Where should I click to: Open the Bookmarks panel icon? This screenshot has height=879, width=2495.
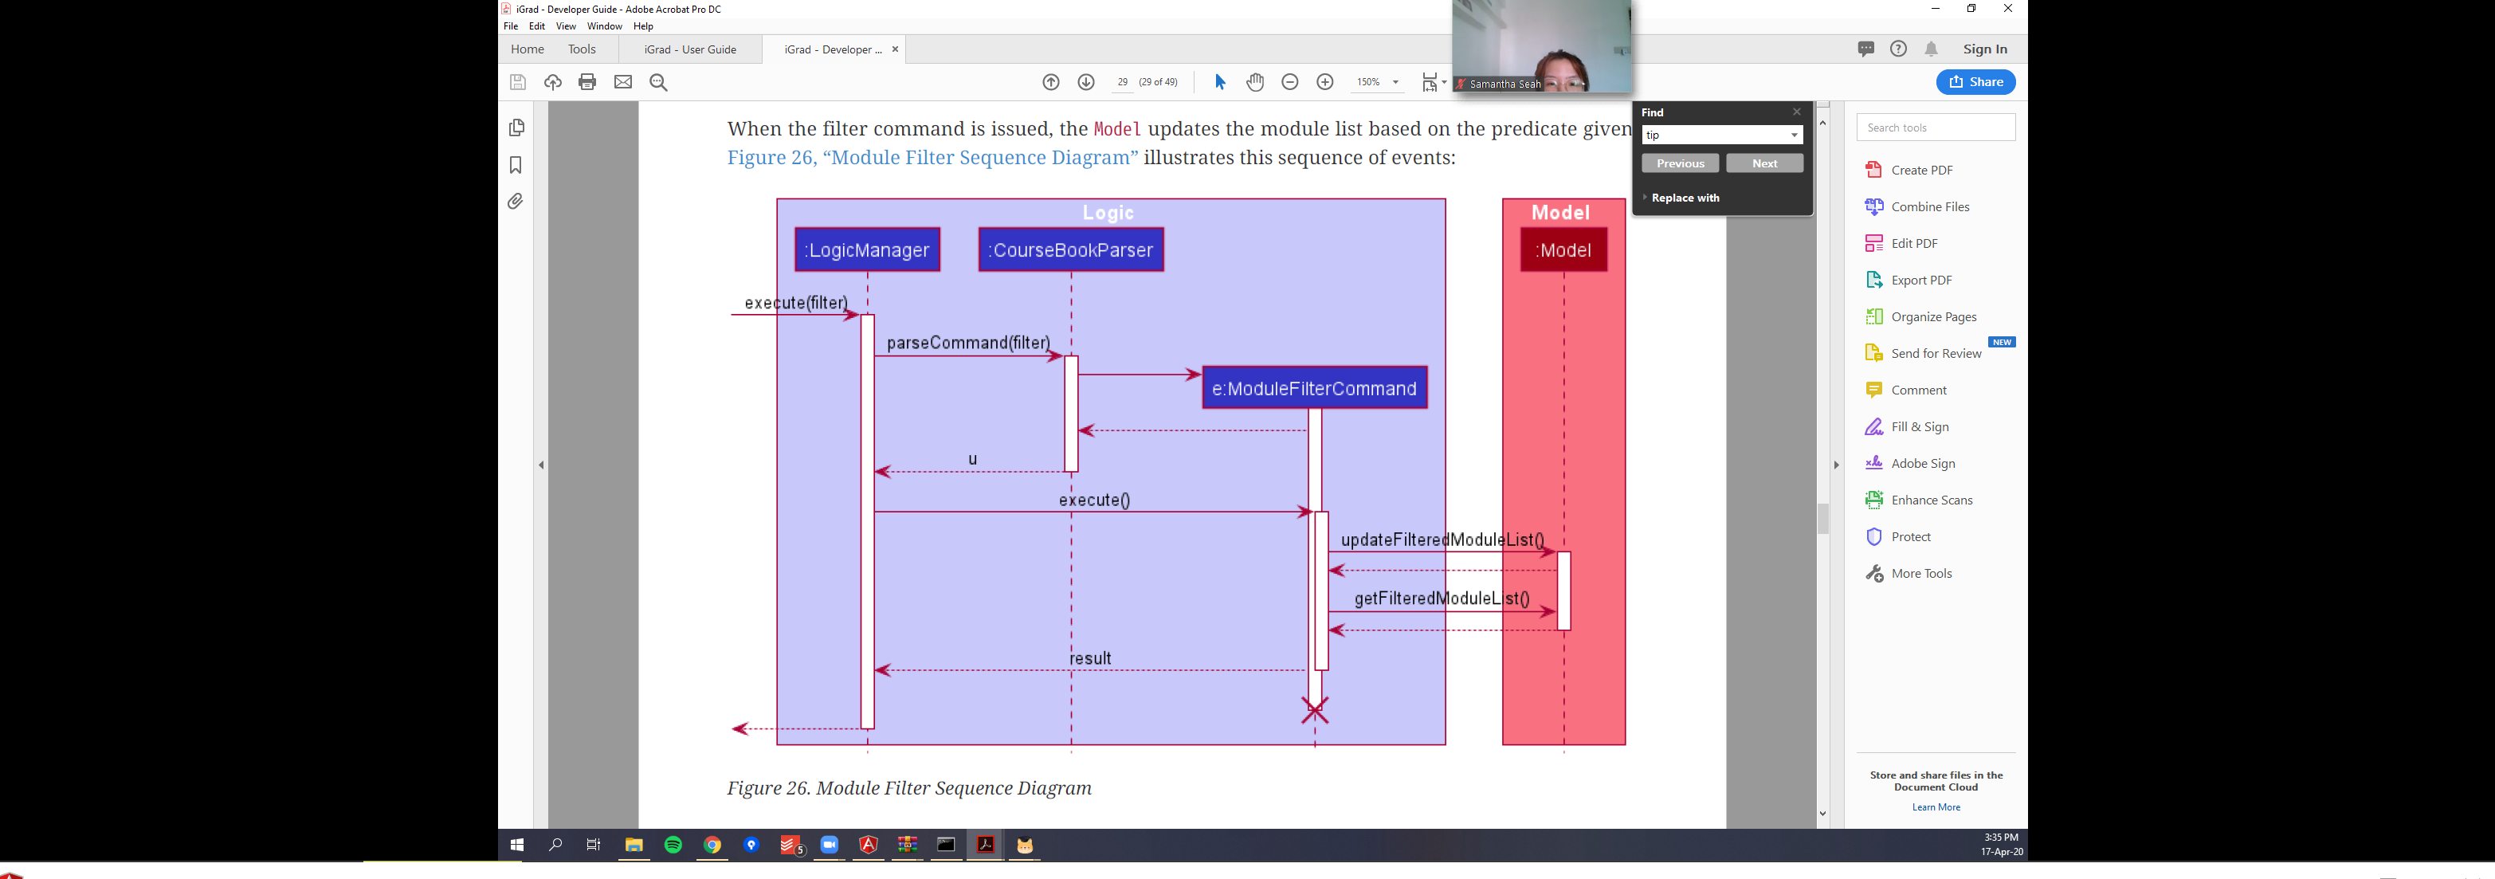click(x=516, y=165)
